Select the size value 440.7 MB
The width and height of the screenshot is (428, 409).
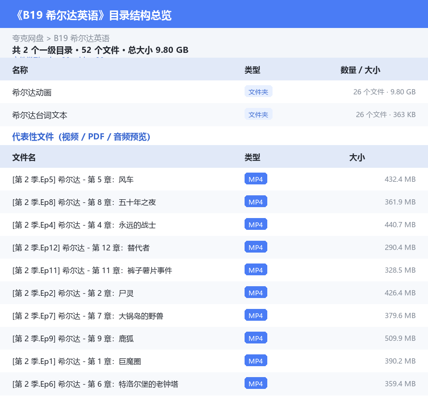[400, 225]
